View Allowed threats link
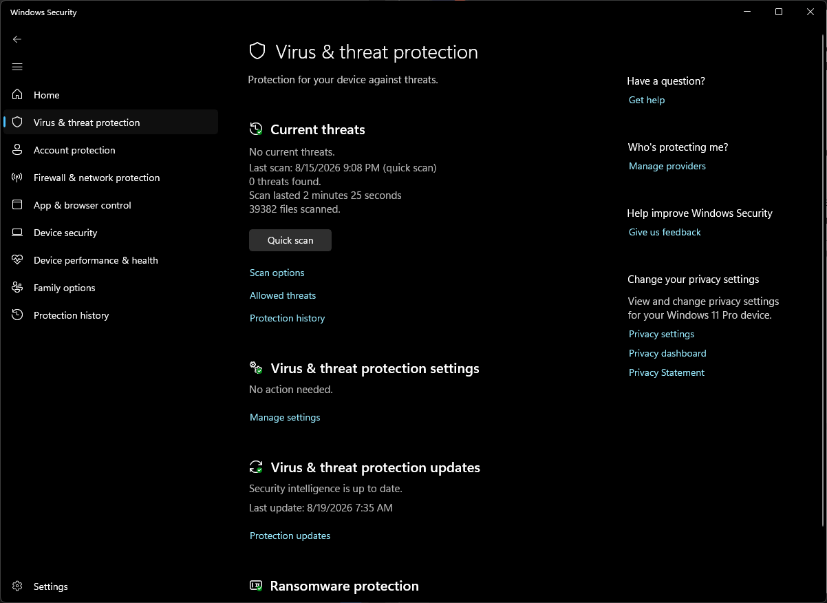The height and width of the screenshot is (603, 827). pyautogui.click(x=283, y=295)
